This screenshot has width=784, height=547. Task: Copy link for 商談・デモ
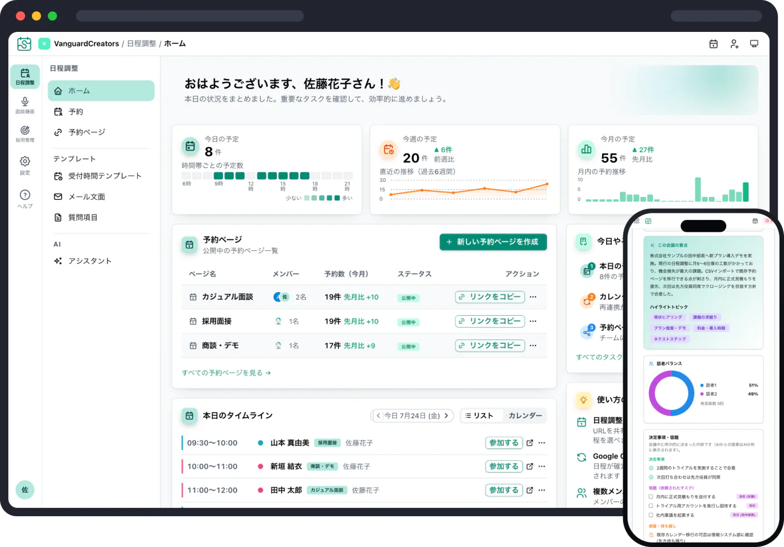point(490,345)
